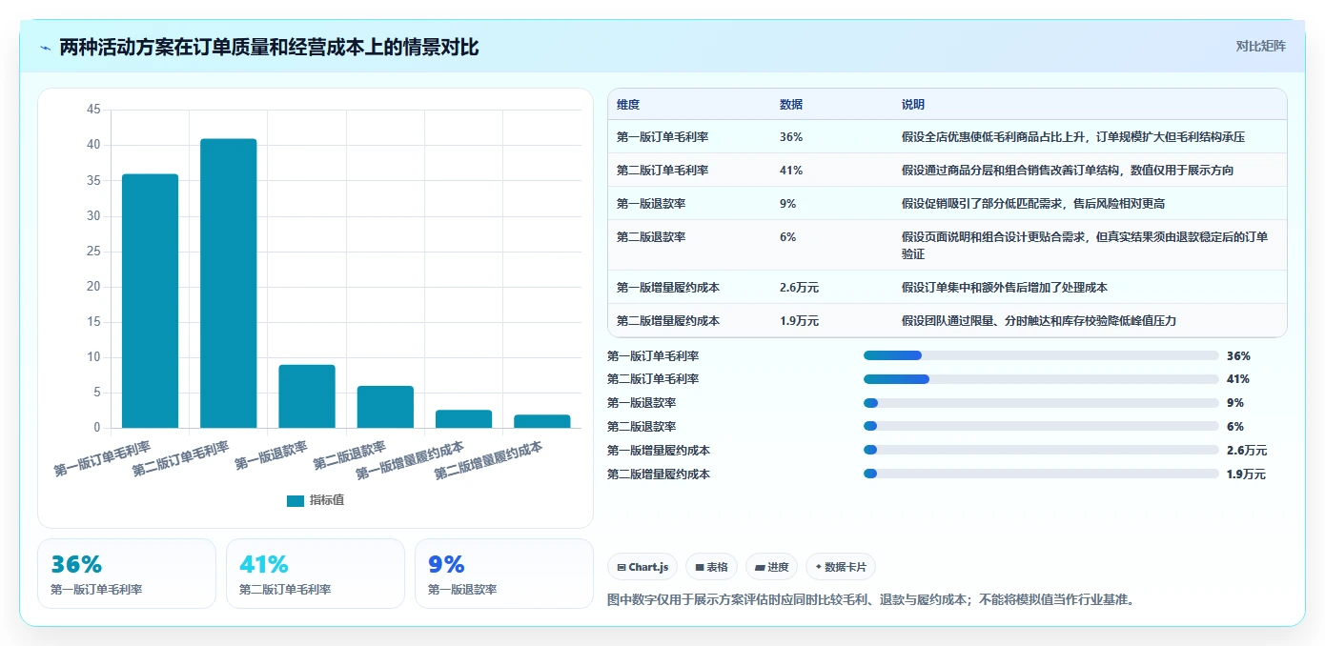This screenshot has height=646, width=1325.
Task: Click the footer note starting 图中数字仅用于展示
Action: 871,600
